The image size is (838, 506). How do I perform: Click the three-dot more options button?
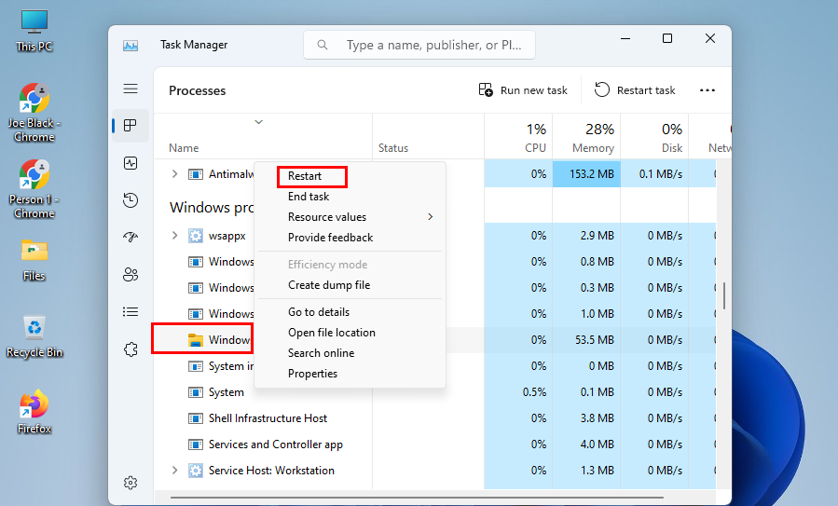point(707,90)
